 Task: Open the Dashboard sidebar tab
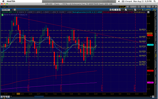156,65
